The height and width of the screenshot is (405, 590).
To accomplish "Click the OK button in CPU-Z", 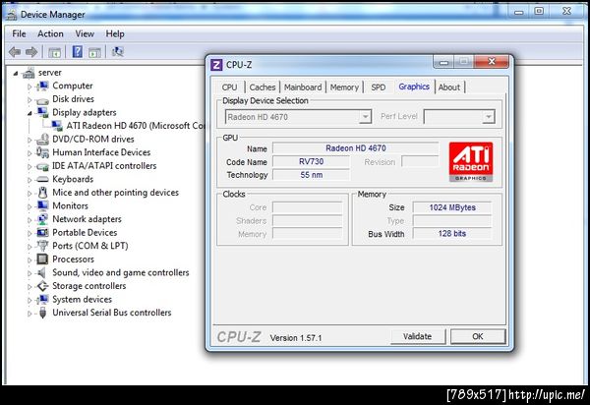I will click(478, 336).
